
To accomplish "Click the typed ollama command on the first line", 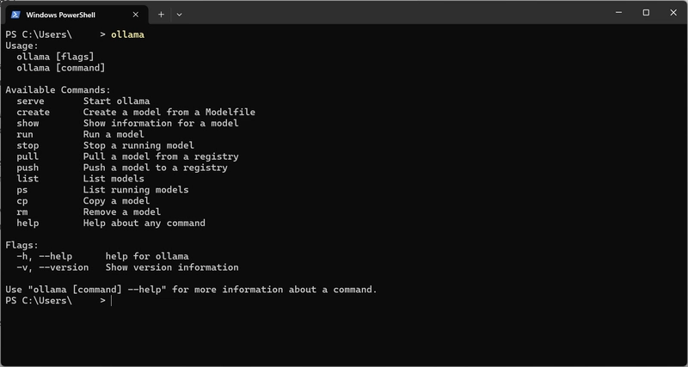I will tap(128, 34).
